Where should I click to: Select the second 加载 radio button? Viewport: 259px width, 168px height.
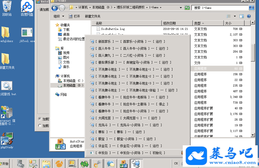click(40, 126)
